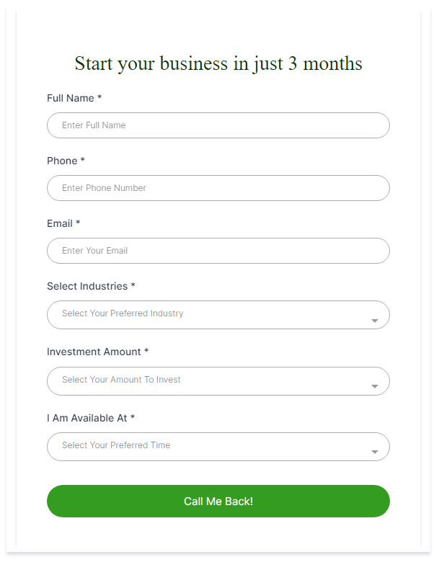Click the required asterisk beside Email
The width and height of the screenshot is (439, 562).
click(78, 222)
